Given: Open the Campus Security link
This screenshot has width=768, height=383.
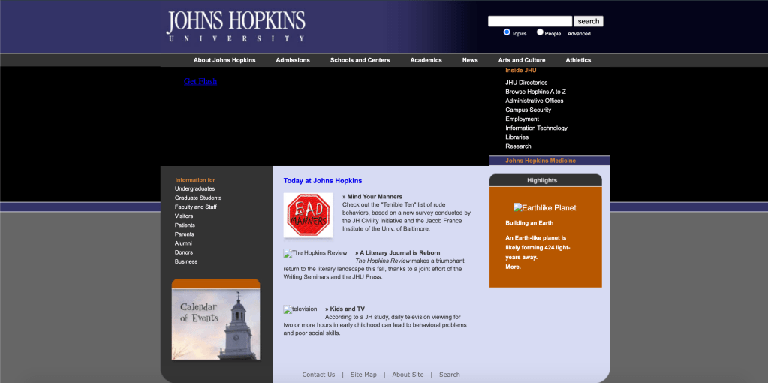Looking at the screenshot, I should (528, 110).
